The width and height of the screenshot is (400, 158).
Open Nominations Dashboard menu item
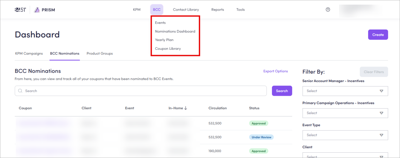[175, 31]
